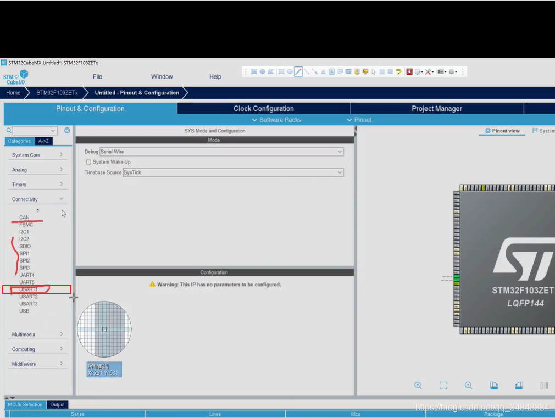This screenshot has height=418, width=555.
Task: Go to the Home breadcrumb
Action: point(13,93)
